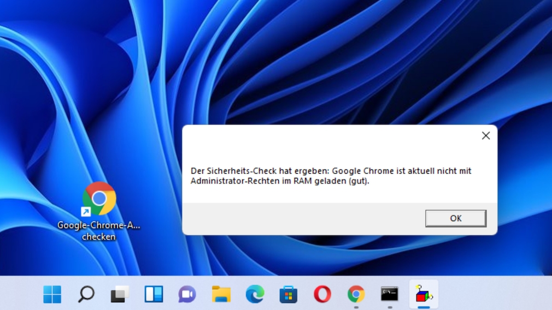Open taskbar Search magnifier
This screenshot has width=552, height=310.
[x=86, y=295]
